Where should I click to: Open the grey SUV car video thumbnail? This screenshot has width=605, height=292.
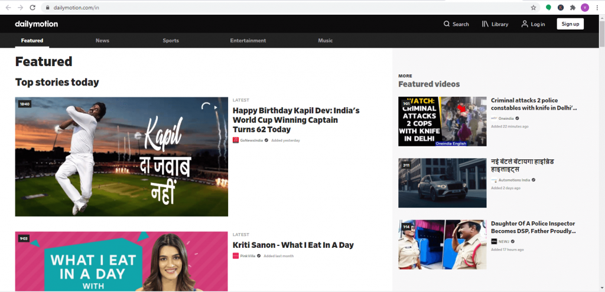click(x=442, y=183)
